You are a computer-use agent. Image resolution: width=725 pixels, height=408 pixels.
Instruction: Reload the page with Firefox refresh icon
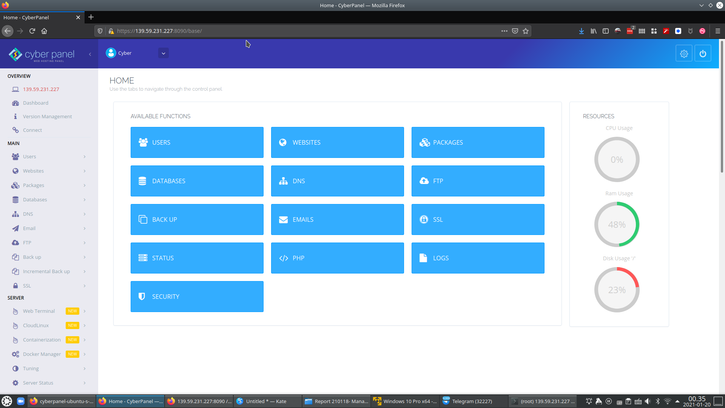32,31
